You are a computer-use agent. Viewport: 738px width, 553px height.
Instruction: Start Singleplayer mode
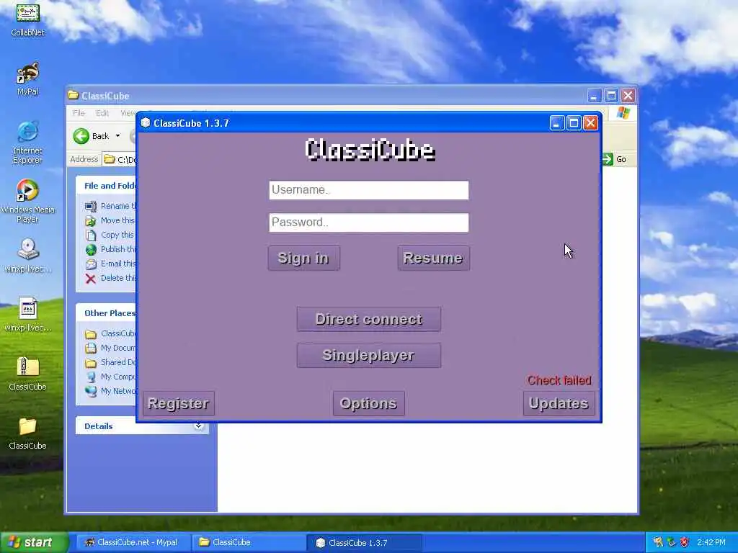click(x=369, y=355)
